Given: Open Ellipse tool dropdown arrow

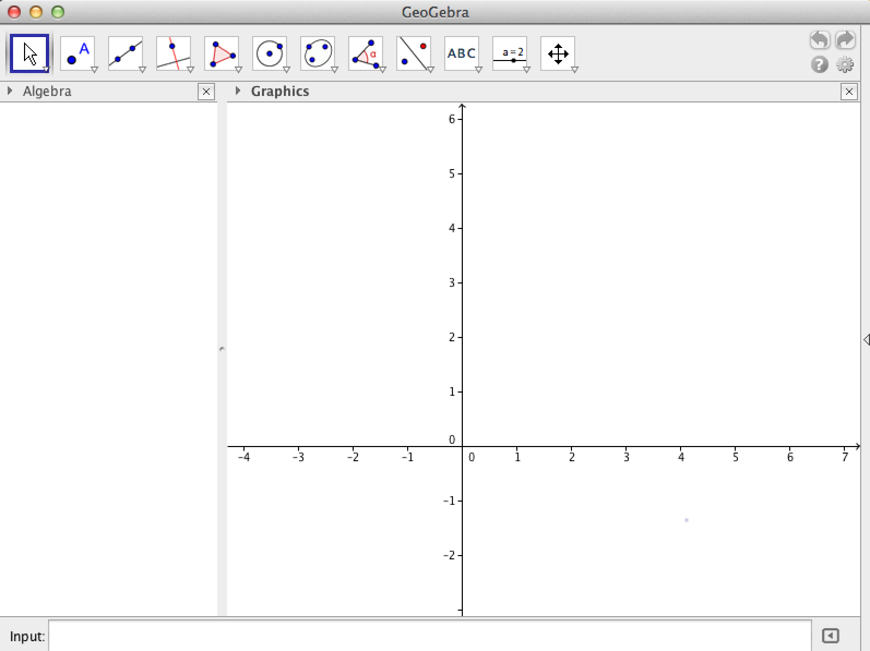Looking at the screenshot, I should (334, 70).
